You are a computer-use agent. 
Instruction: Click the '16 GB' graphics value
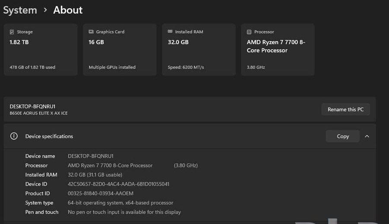(96, 42)
